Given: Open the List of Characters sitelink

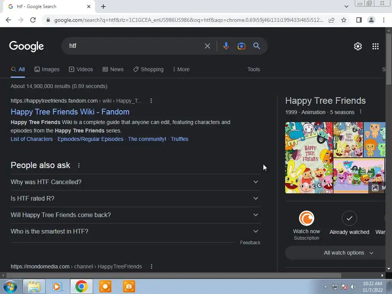Looking at the screenshot, I should click(x=32, y=139).
